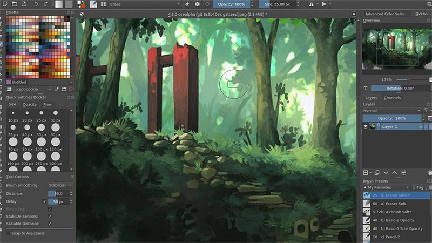Viewport: 432px width, 243px height.
Task: Create a new document via toolbar icon
Action: (x=5, y=4)
